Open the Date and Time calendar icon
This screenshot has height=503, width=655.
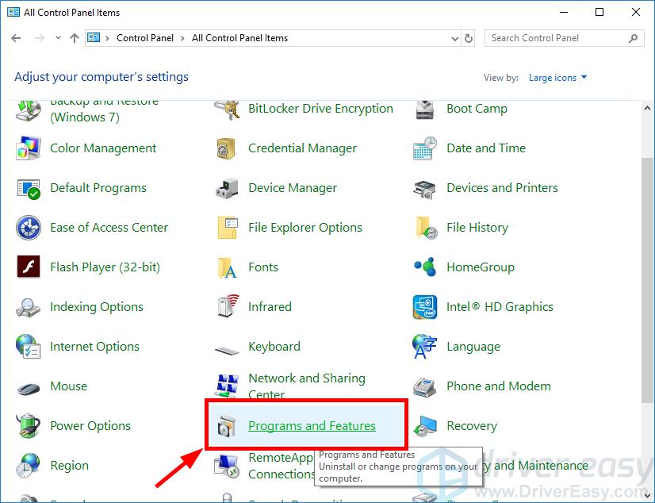click(425, 148)
